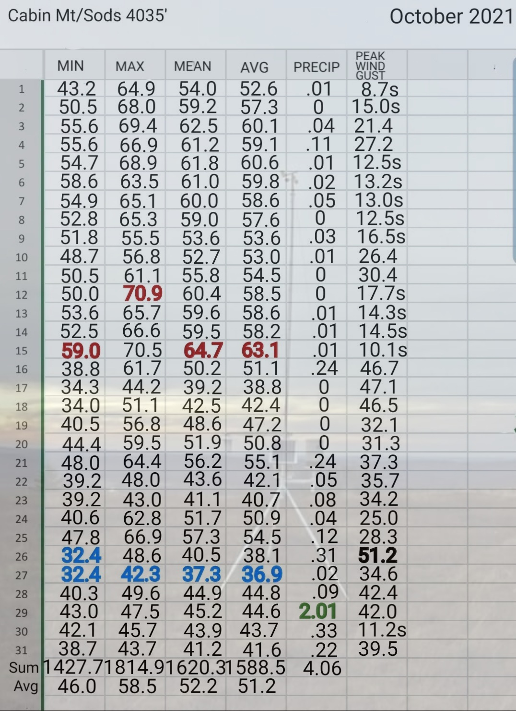
Task: Select the red 59.0 min cell
Action: point(81,351)
